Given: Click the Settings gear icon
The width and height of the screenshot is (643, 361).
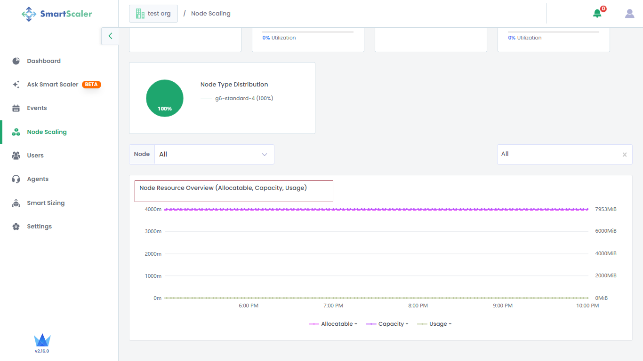Looking at the screenshot, I should click(x=16, y=227).
